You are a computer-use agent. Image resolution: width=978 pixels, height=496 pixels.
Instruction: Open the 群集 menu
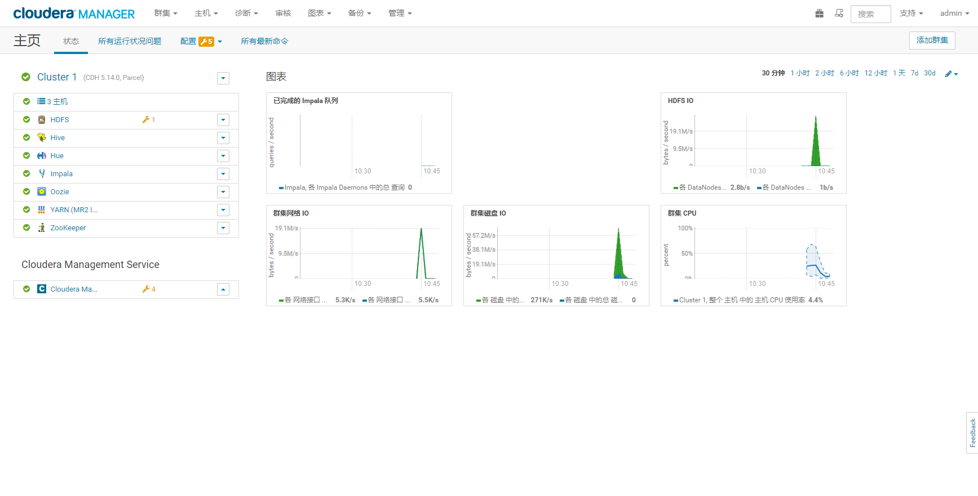(x=166, y=13)
